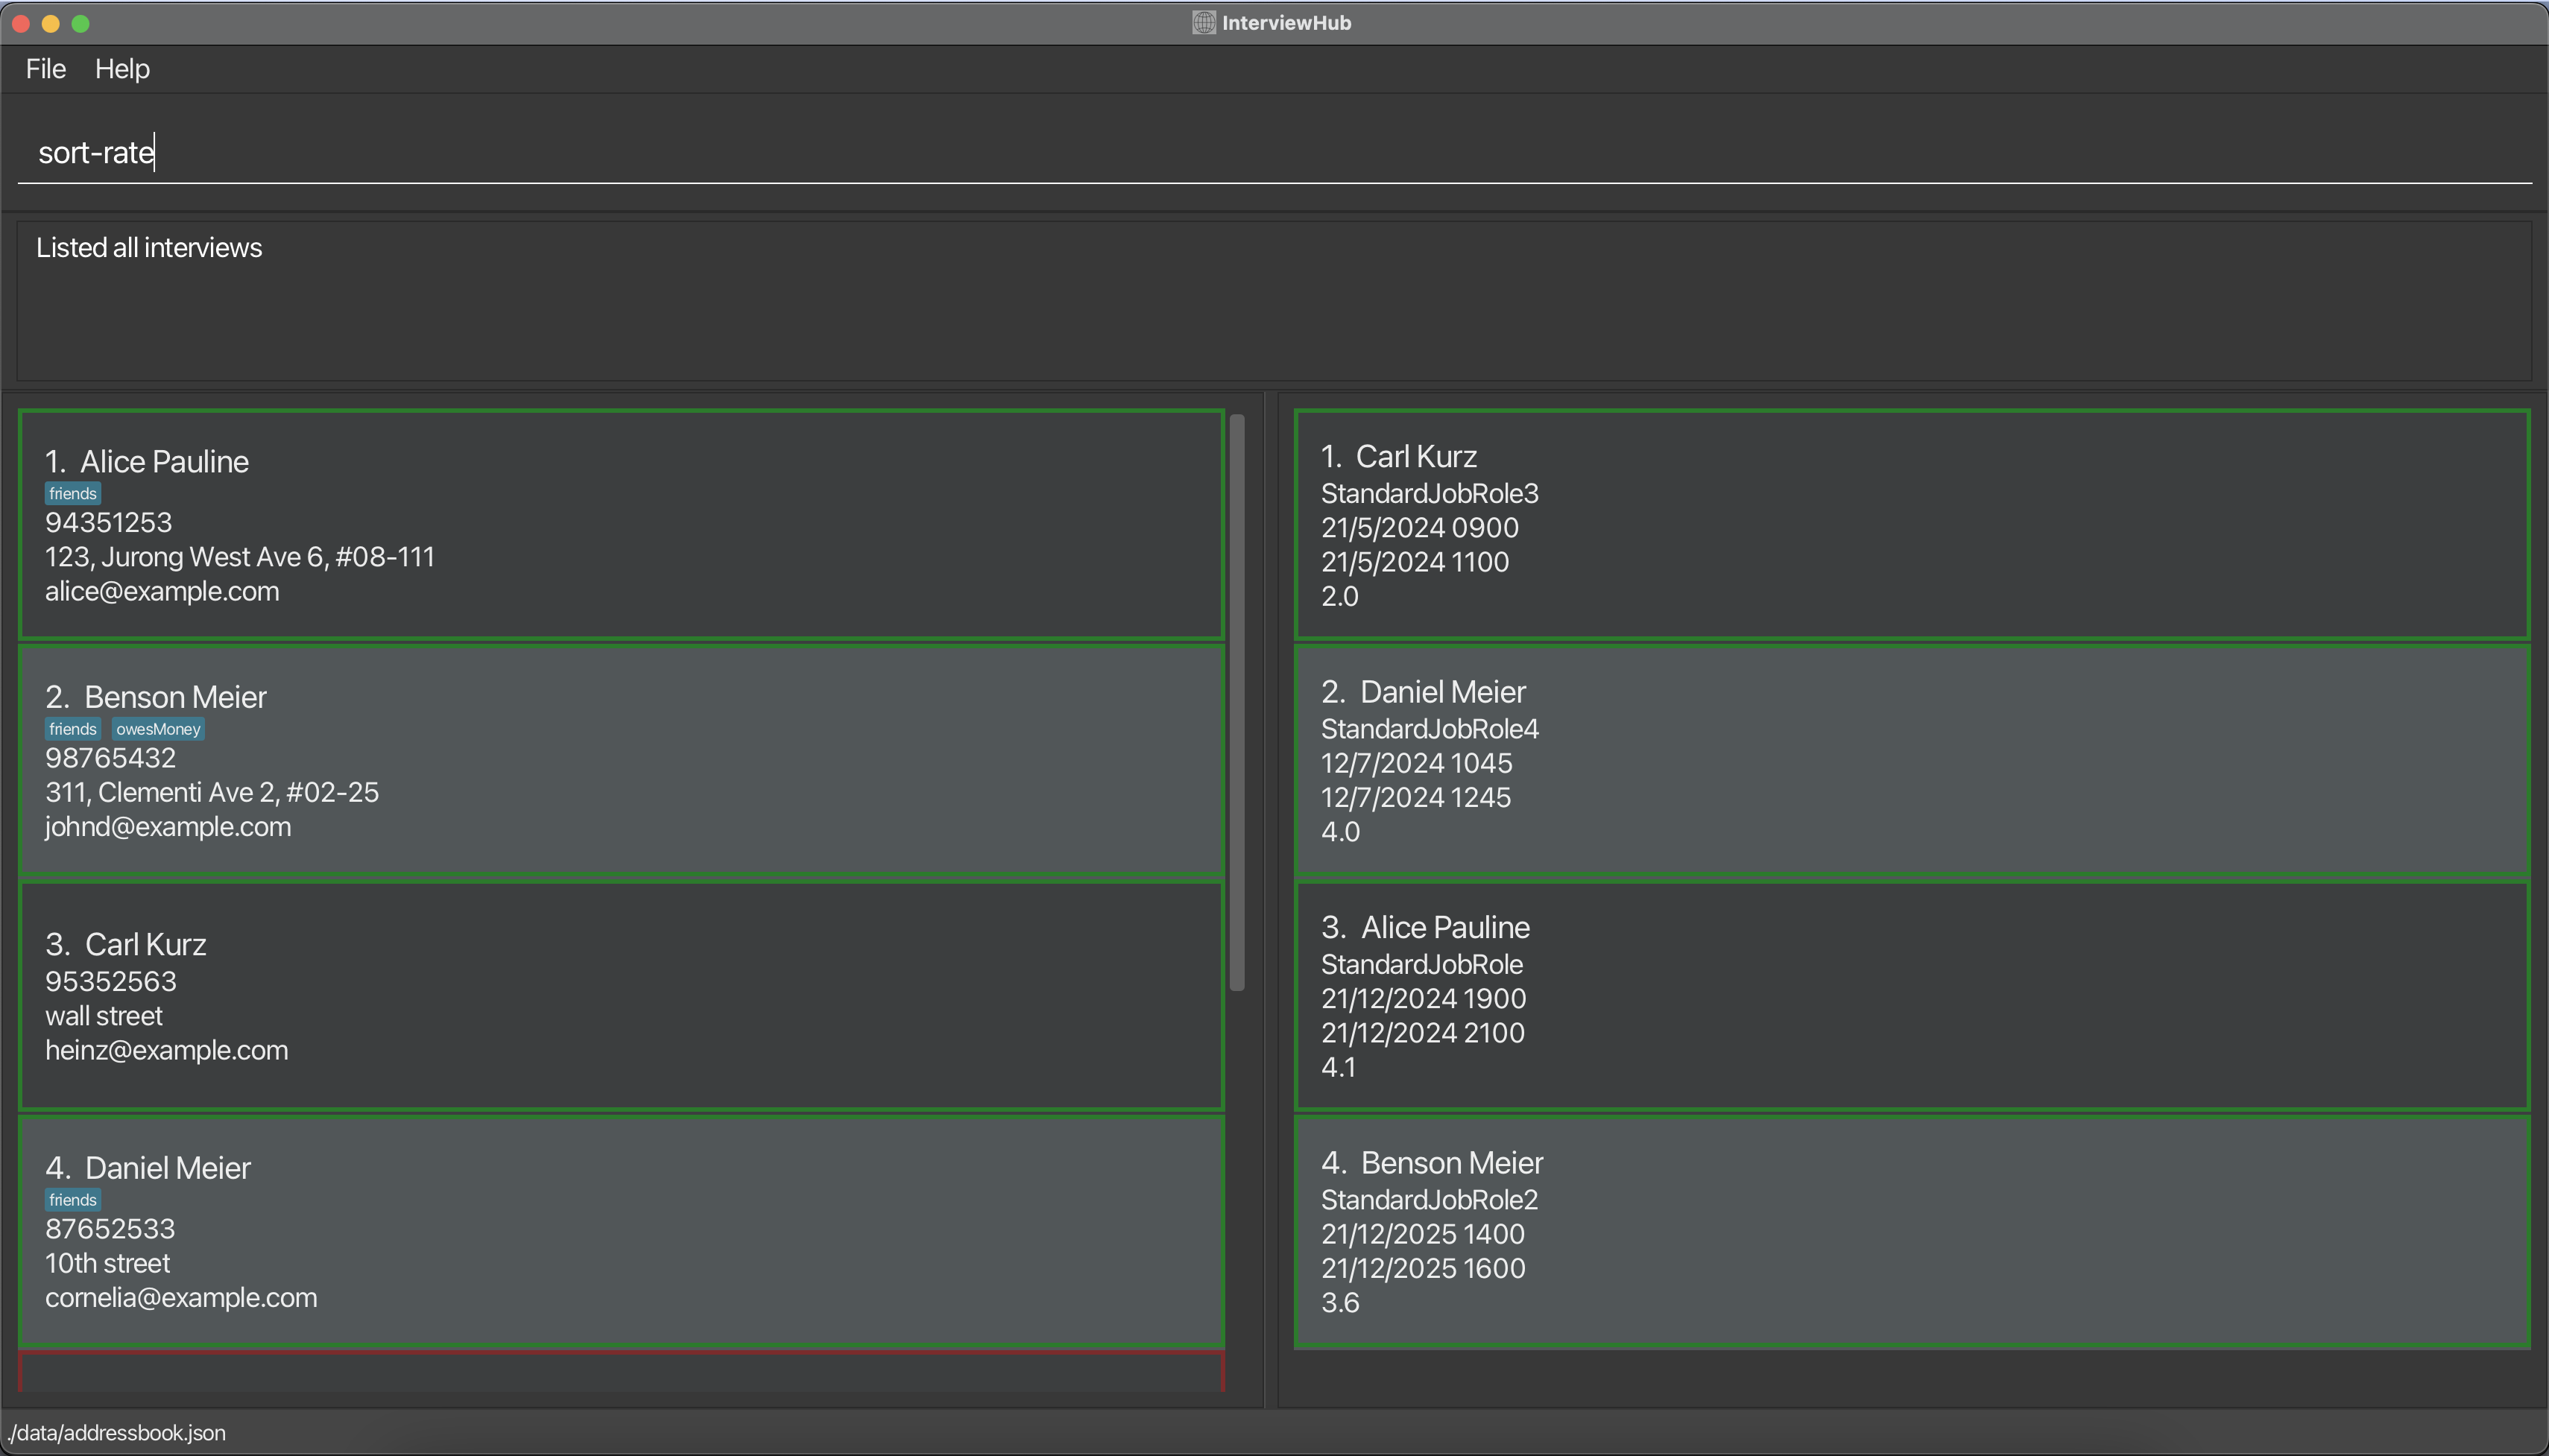
Task: Click status bar path ./data/addressbook.json
Action: (x=117, y=1433)
